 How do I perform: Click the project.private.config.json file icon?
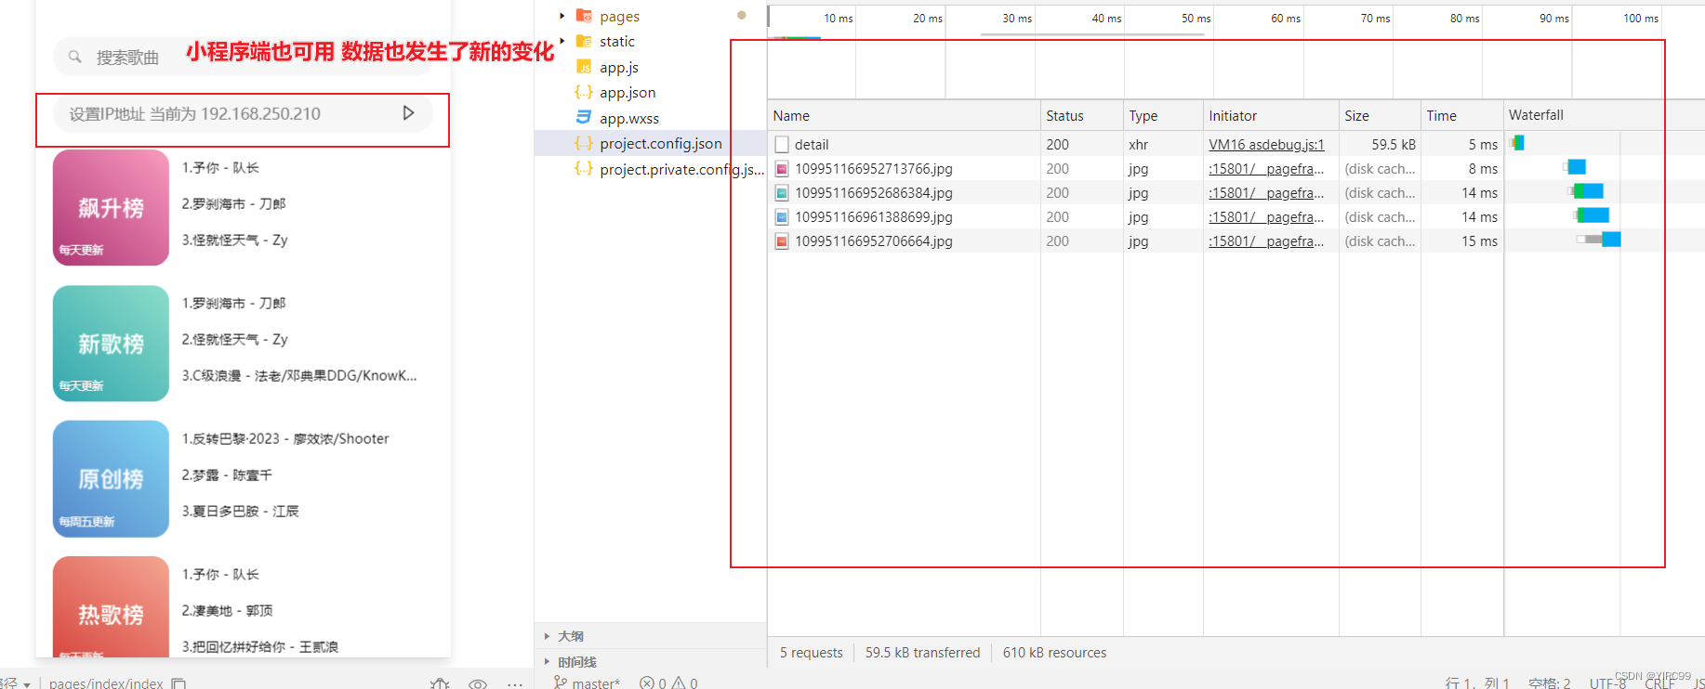coord(584,168)
